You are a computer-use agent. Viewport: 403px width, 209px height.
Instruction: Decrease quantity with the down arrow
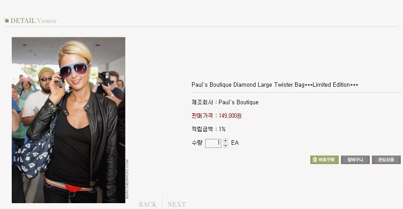click(225, 146)
